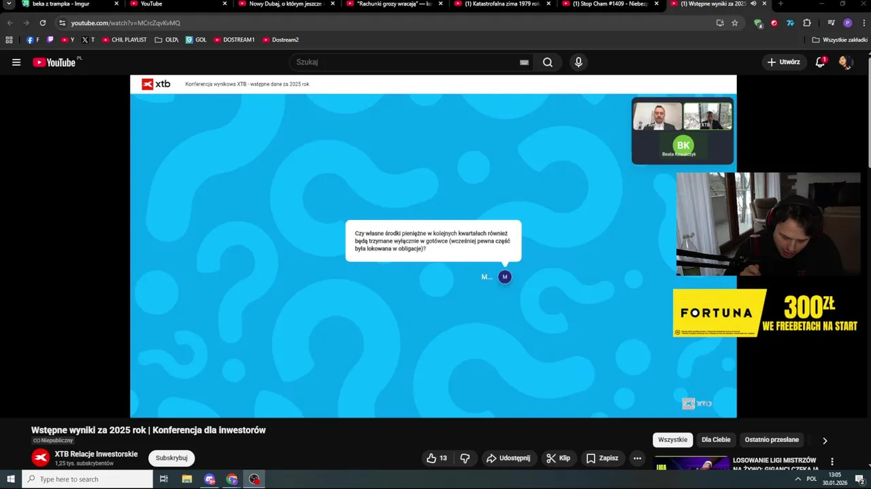Open a new browser tab
Image resolution: width=871 pixels, height=489 pixels.
[780, 3]
